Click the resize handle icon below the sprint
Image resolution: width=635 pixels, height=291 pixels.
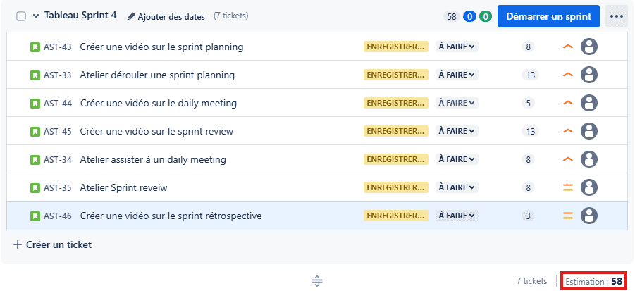click(317, 280)
